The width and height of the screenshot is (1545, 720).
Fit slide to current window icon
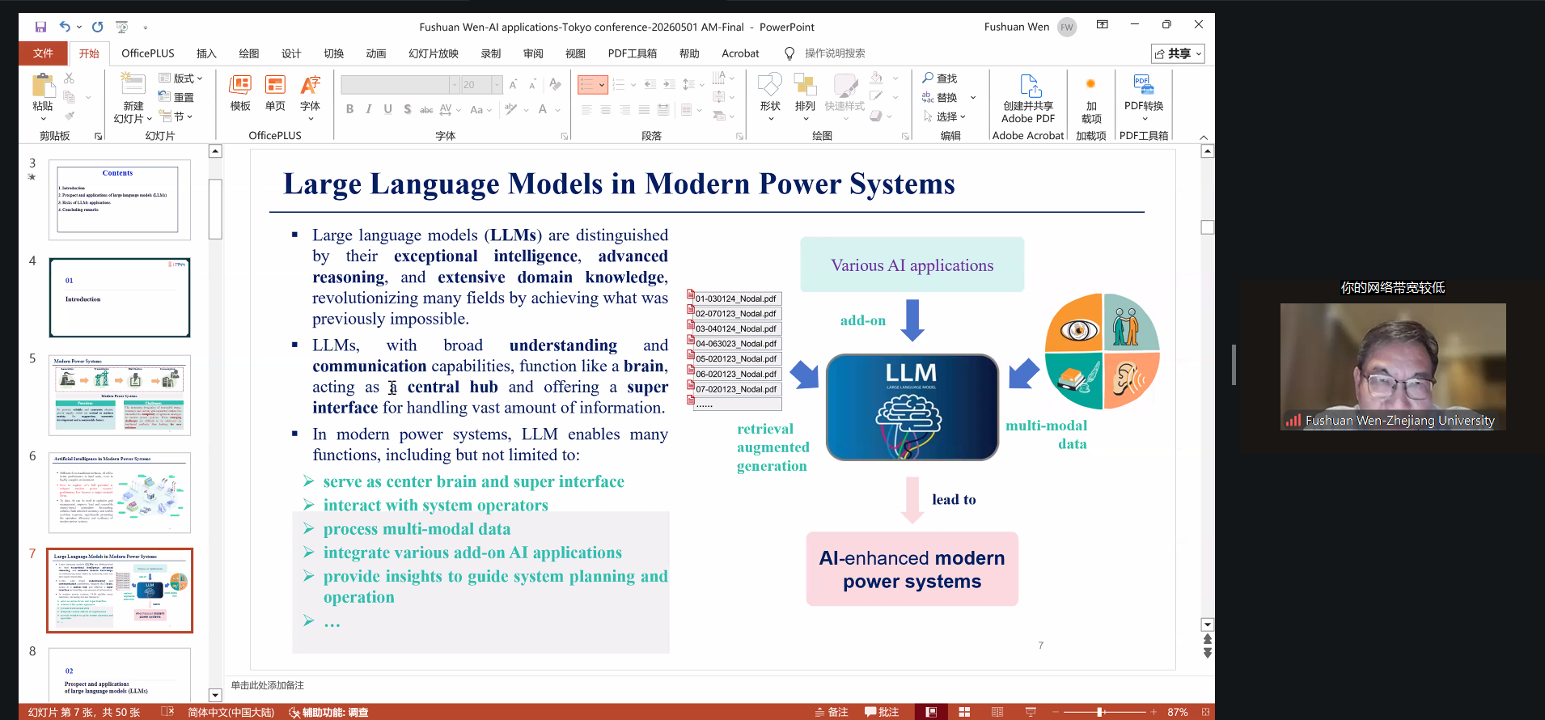[x=1205, y=712]
